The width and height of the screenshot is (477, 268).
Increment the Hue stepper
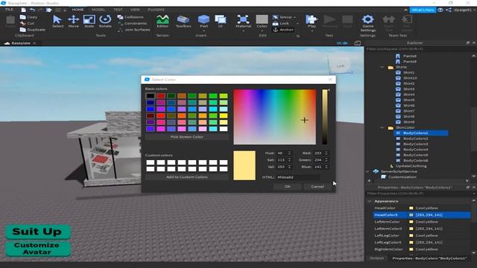(289, 152)
